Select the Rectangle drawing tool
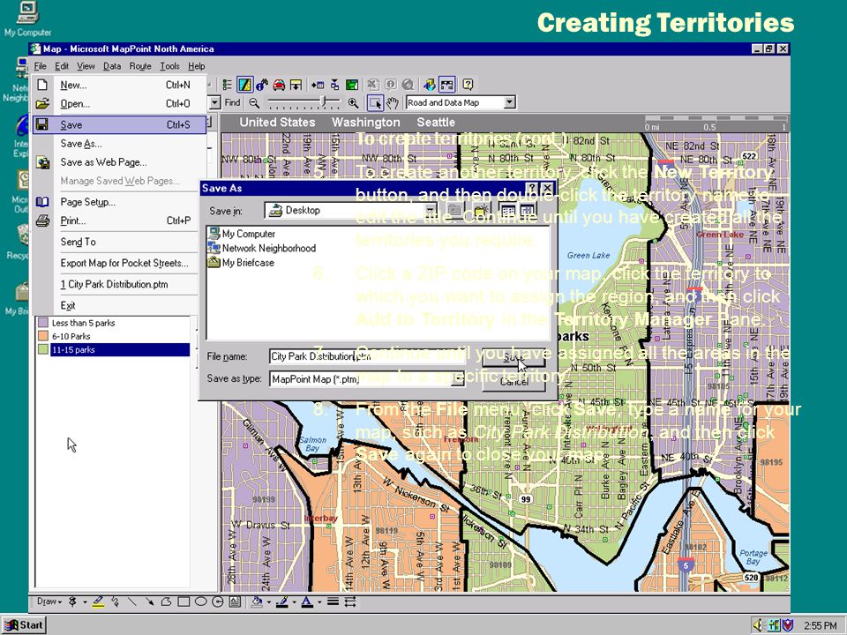The width and height of the screenshot is (847, 635). coord(184,601)
